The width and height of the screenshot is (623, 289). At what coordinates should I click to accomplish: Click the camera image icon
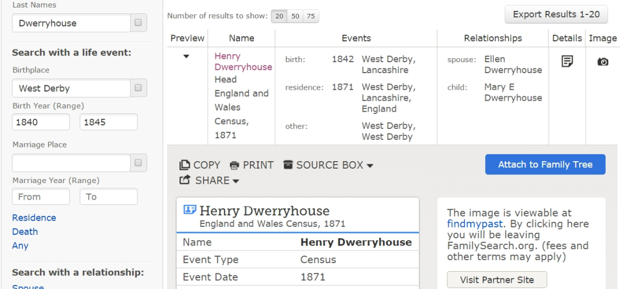[603, 62]
